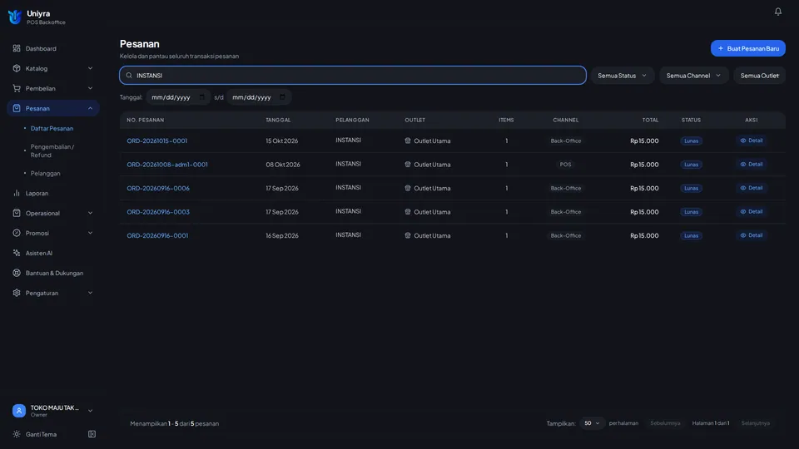799x449 pixels.
Task: Open Pengembalian / Refund submenu item
Action: click(52, 150)
